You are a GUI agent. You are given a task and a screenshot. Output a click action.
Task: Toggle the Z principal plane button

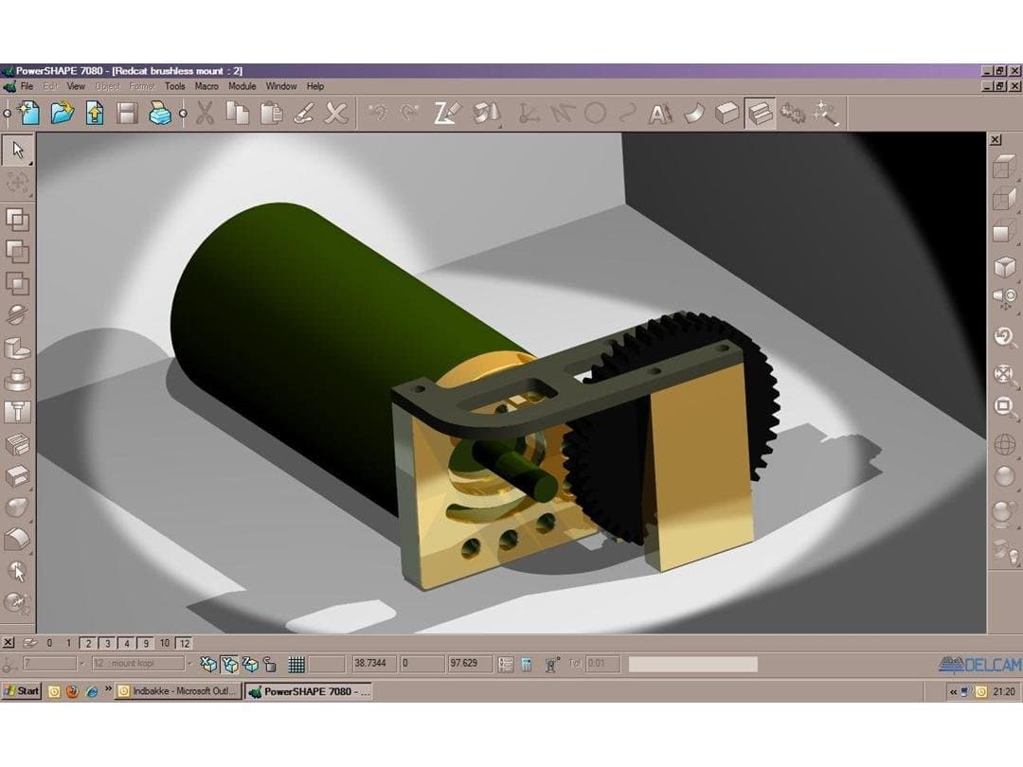[250, 664]
